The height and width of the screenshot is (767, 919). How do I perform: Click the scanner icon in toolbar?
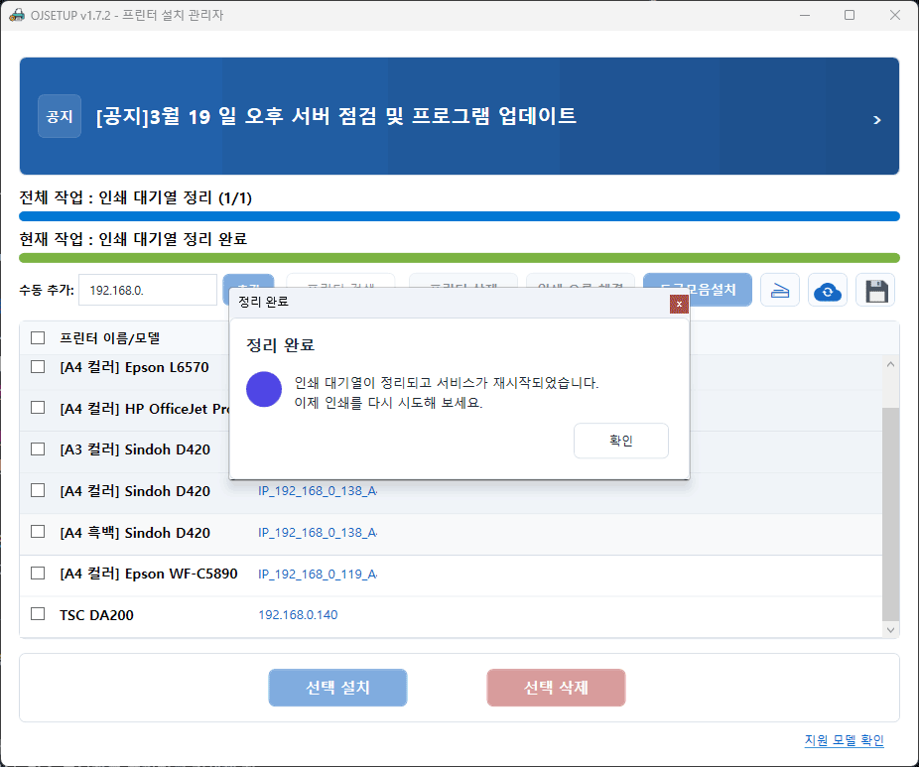click(780, 291)
